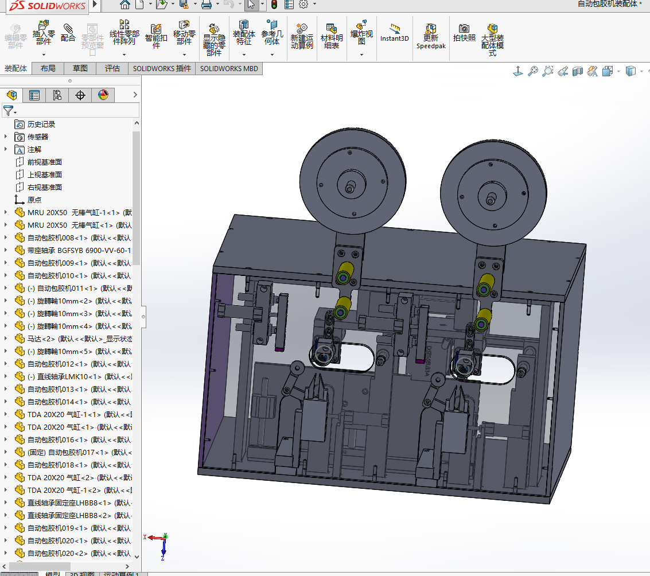Switch to the SOLIDWORKS MBD tab
This screenshot has height=576, width=650.
(229, 68)
